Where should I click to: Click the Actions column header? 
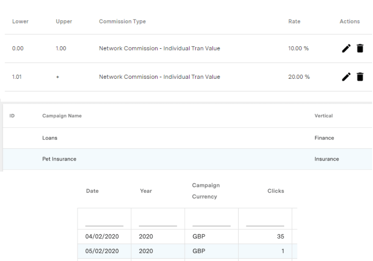349,22
